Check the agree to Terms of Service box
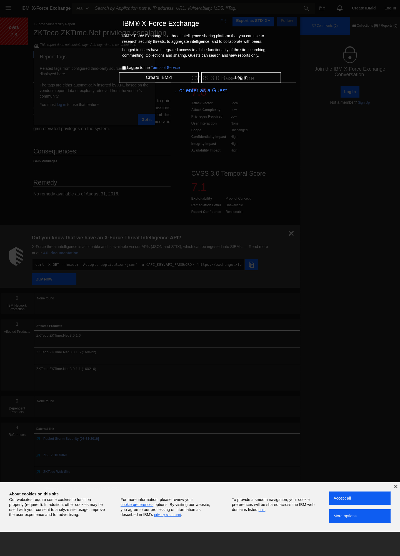This screenshot has width=400, height=556. point(124,68)
